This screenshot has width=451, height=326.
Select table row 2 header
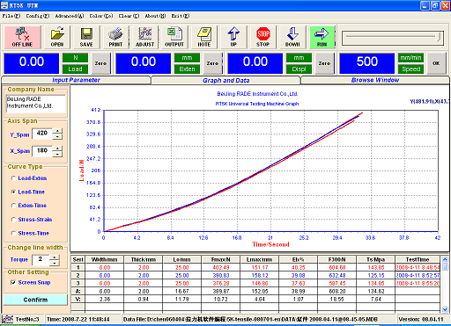pyautogui.click(x=78, y=275)
